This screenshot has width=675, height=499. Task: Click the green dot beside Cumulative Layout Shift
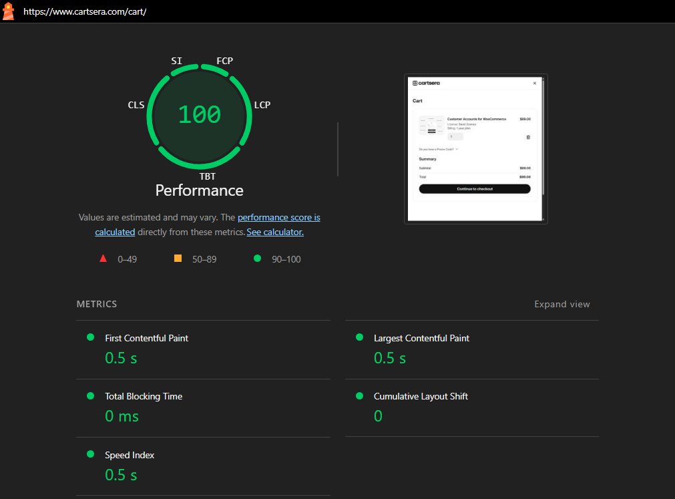pyautogui.click(x=359, y=395)
